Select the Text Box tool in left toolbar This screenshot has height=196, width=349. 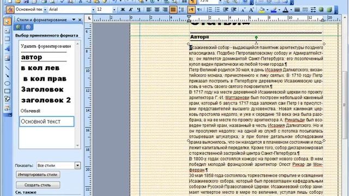[x=7, y=31]
